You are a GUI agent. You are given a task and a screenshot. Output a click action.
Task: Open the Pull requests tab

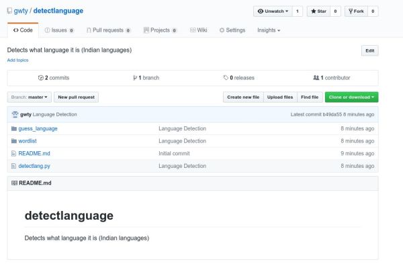click(x=108, y=30)
